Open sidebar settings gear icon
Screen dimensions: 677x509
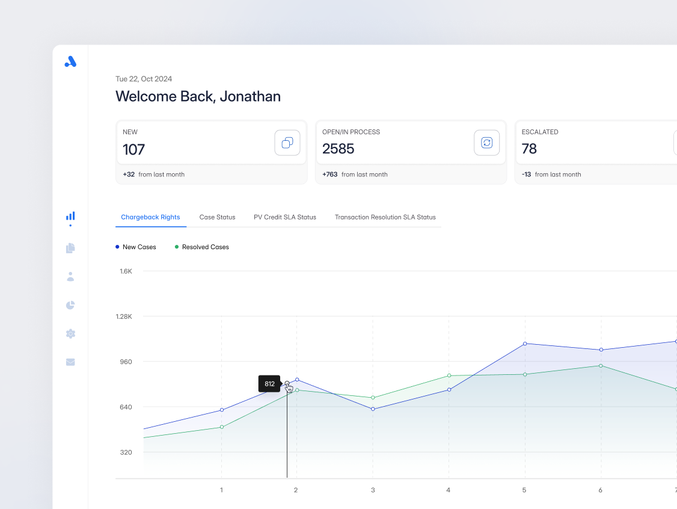(70, 333)
